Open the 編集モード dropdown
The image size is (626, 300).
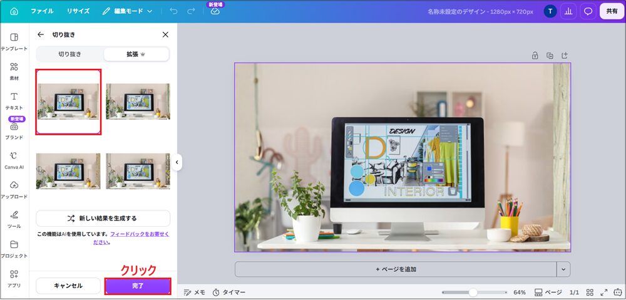(127, 11)
